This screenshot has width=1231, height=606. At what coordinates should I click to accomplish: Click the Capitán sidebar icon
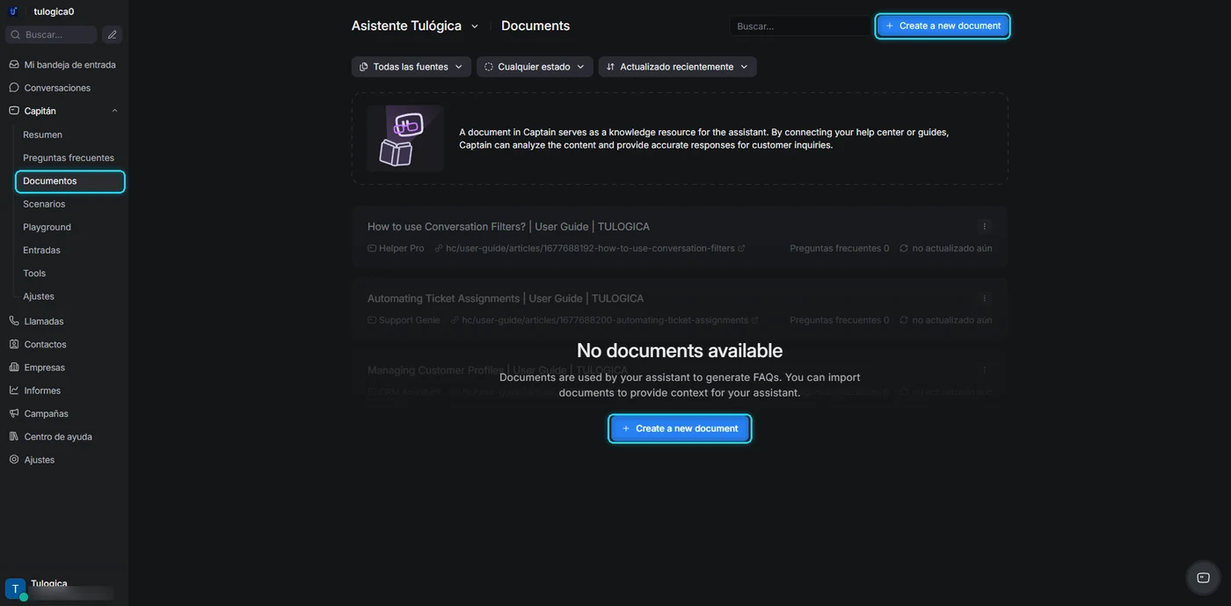(14, 111)
